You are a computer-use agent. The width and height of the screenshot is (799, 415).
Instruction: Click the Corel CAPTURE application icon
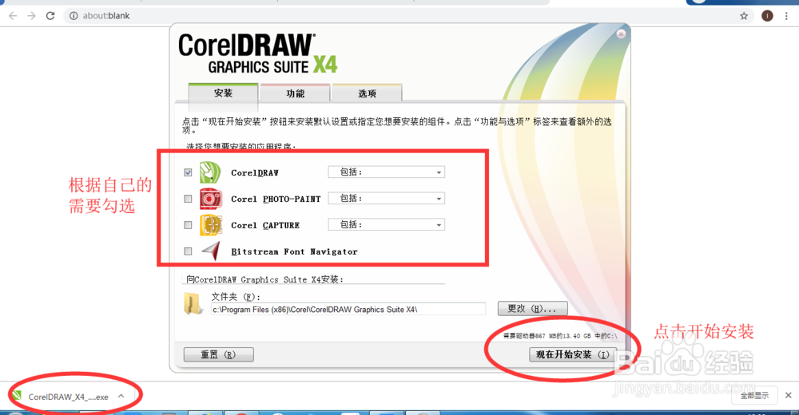(x=210, y=225)
